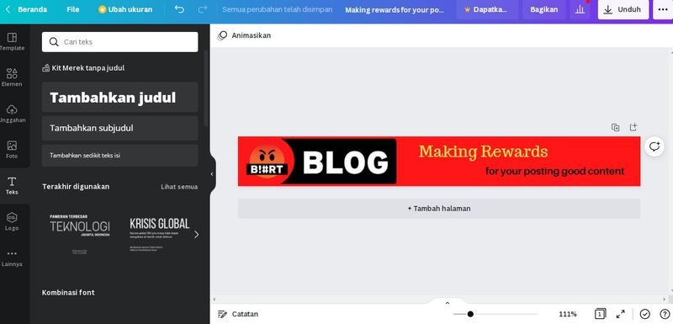Image resolution: width=673 pixels, height=324 pixels.
Task: Edit the design title field
Action: pyautogui.click(x=395, y=10)
